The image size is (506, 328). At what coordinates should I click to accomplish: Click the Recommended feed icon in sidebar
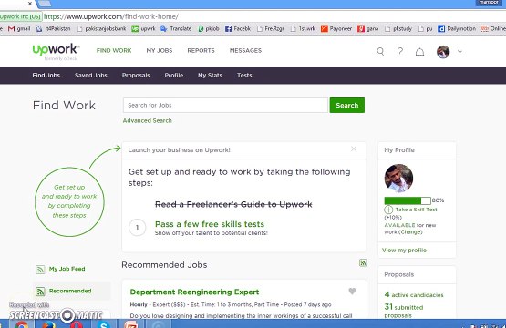40,292
